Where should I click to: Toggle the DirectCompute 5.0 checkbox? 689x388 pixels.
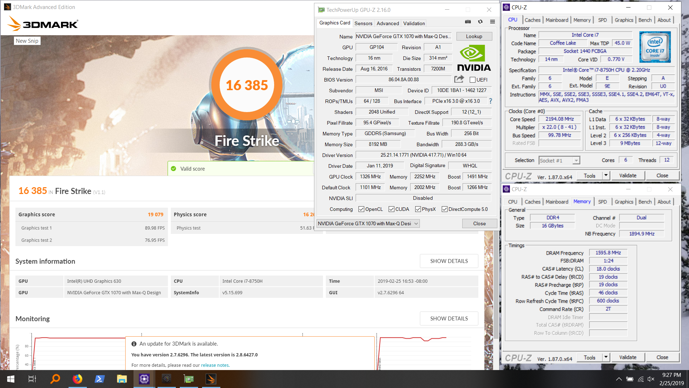445,209
